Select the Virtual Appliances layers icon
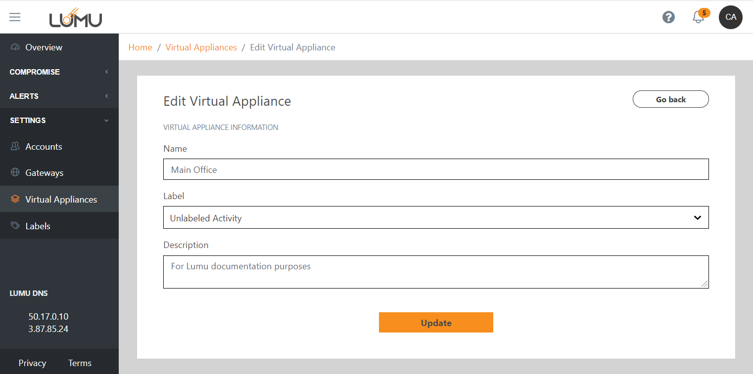This screenshot has width=753, height=374. click(x=14, y=199)
